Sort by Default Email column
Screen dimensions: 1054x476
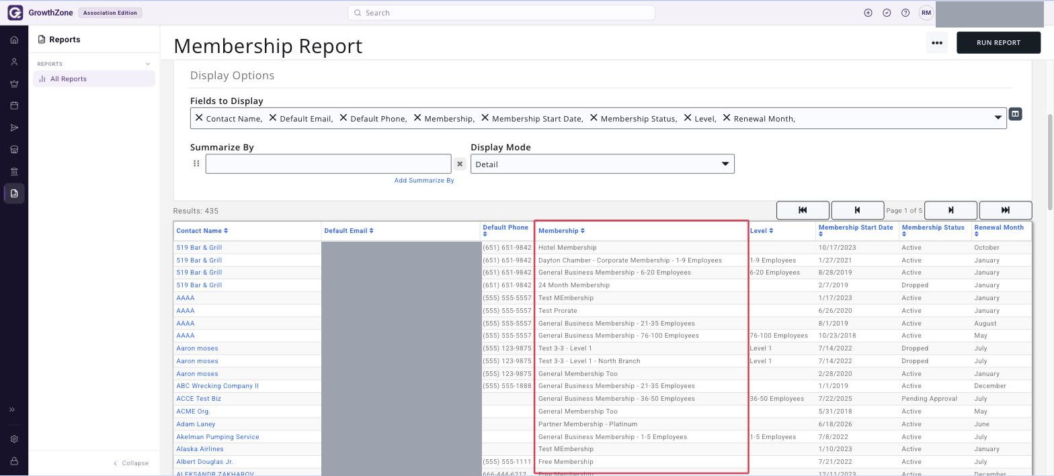point(348,231)
